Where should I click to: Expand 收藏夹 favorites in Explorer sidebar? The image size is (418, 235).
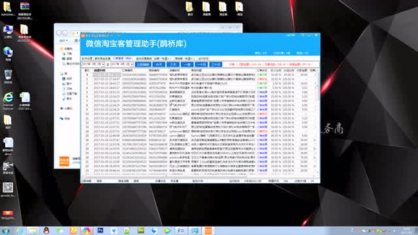(x=66, y=49)
